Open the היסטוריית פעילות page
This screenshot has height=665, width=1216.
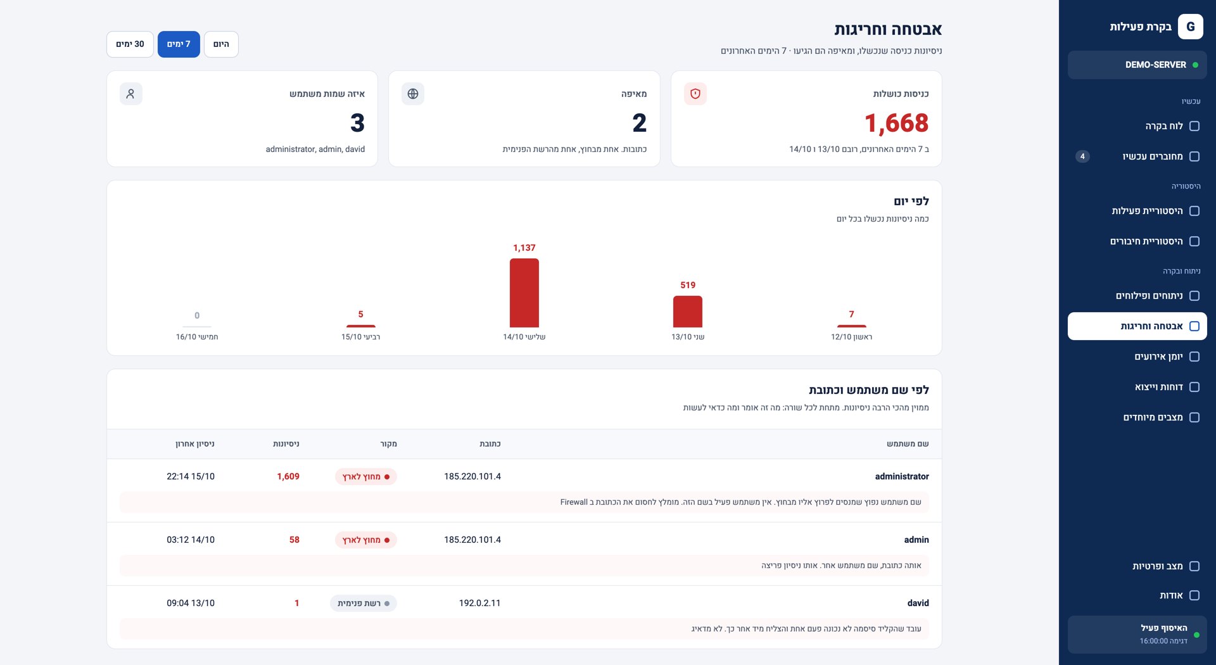pyautogui.click(x=1137, y=211)
